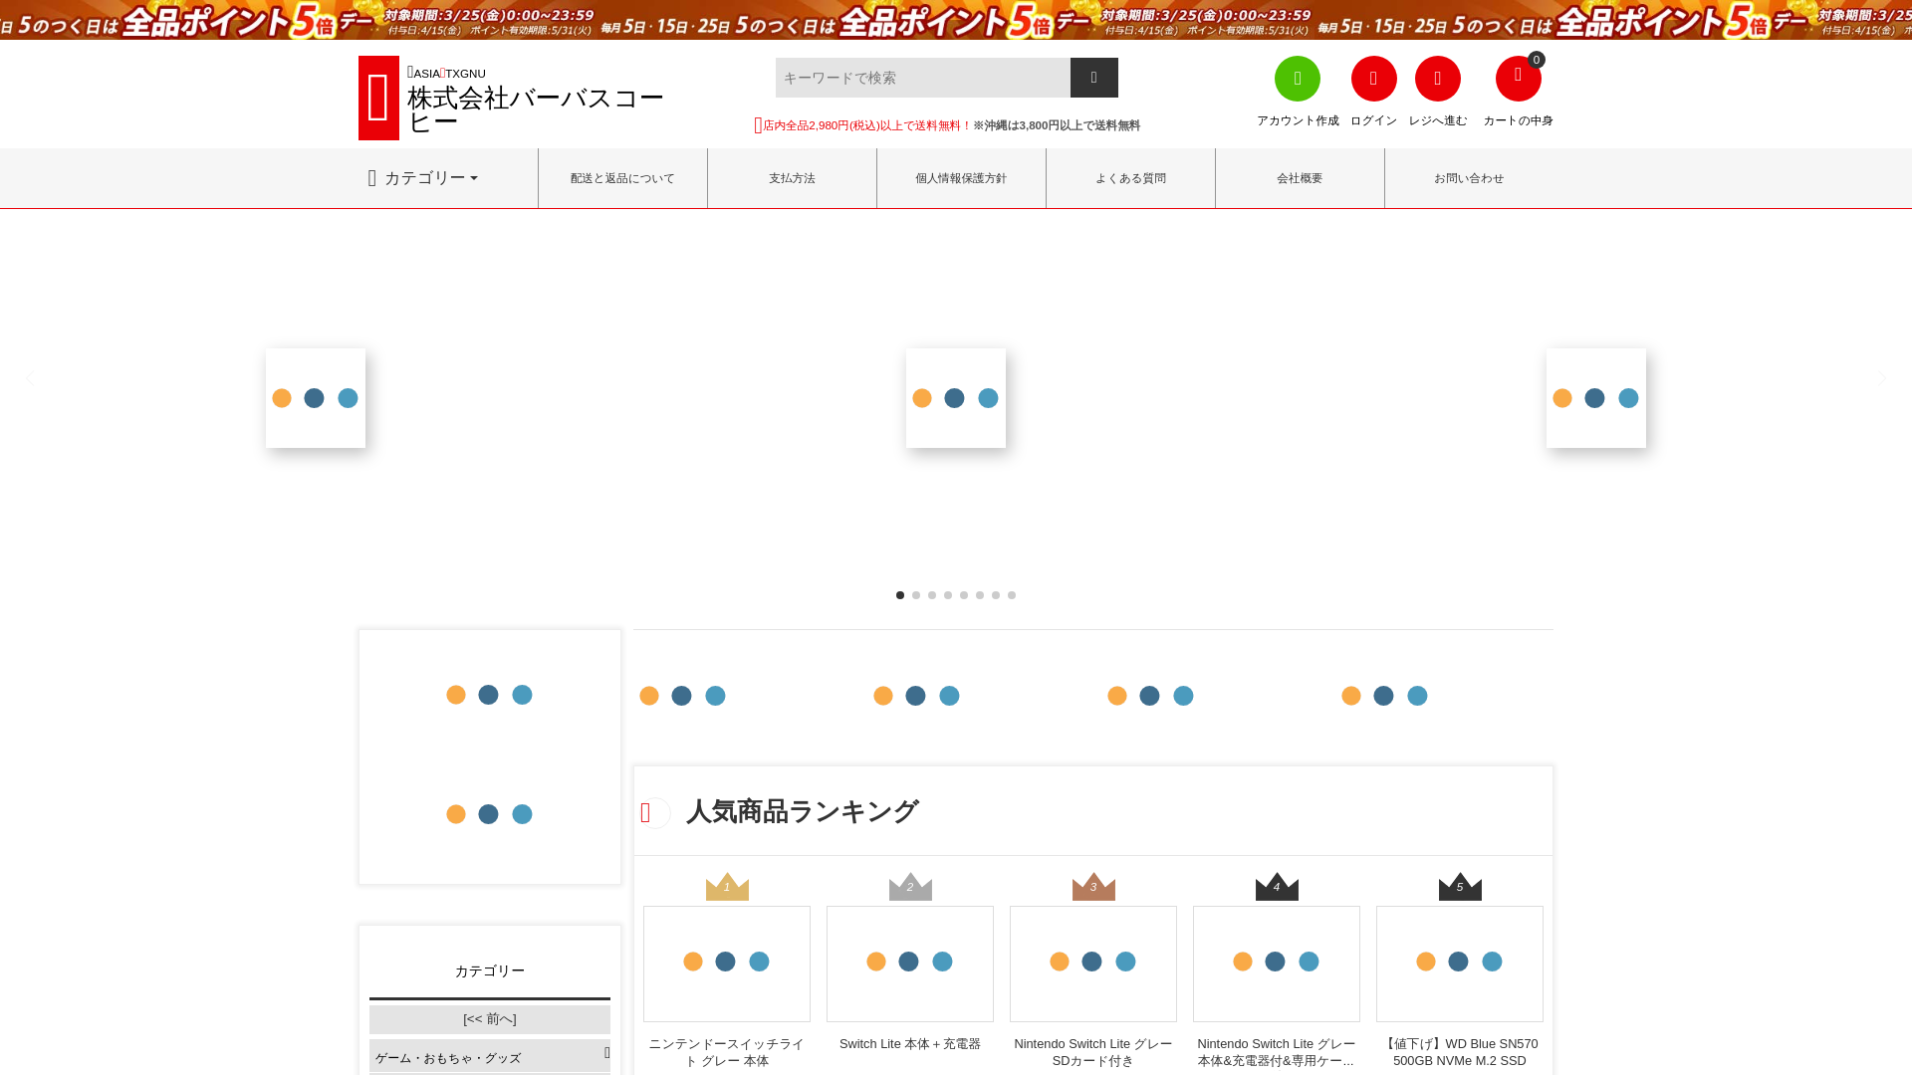Expand the ゲーム・おもちゃ・グッズ category
This screenshot has width=1912, height=1075.
tap(490, 1056)
